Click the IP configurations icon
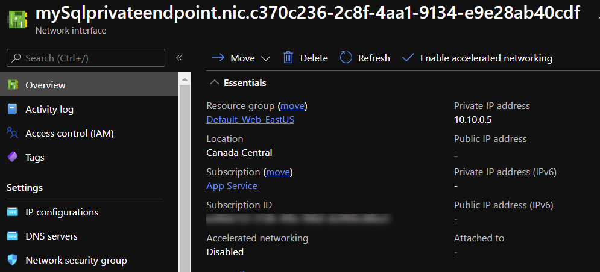Viewport: 600px width, 272px height. point(12,212)
